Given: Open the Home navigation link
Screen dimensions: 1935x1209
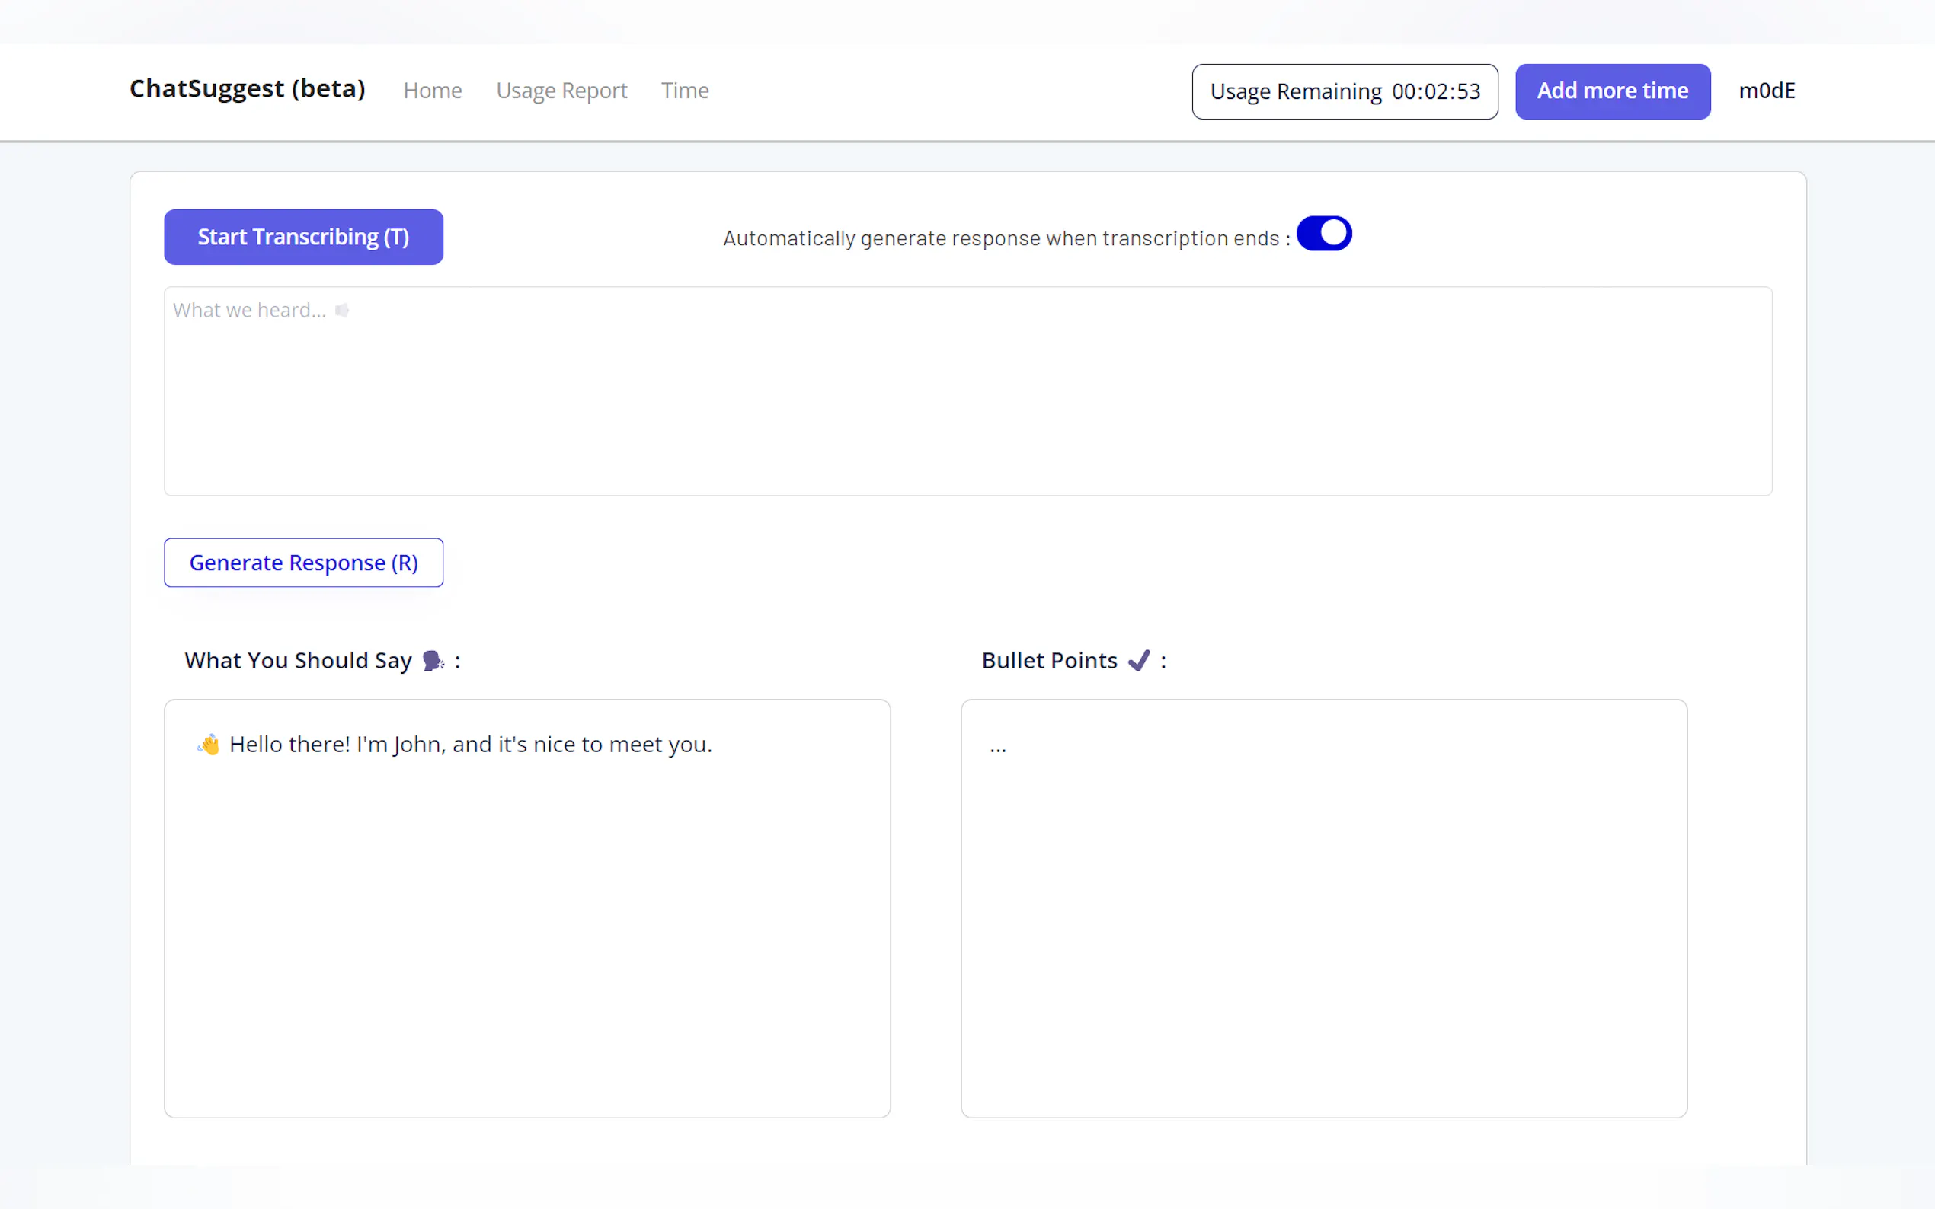Looking at the screenshot, I should 432,91.
